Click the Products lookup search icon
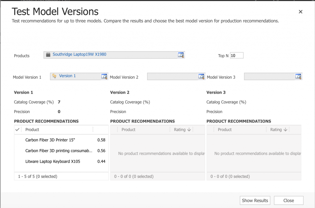Image resolution: width=315 pixels, height=208 pixels. click(x=181, y=55)
